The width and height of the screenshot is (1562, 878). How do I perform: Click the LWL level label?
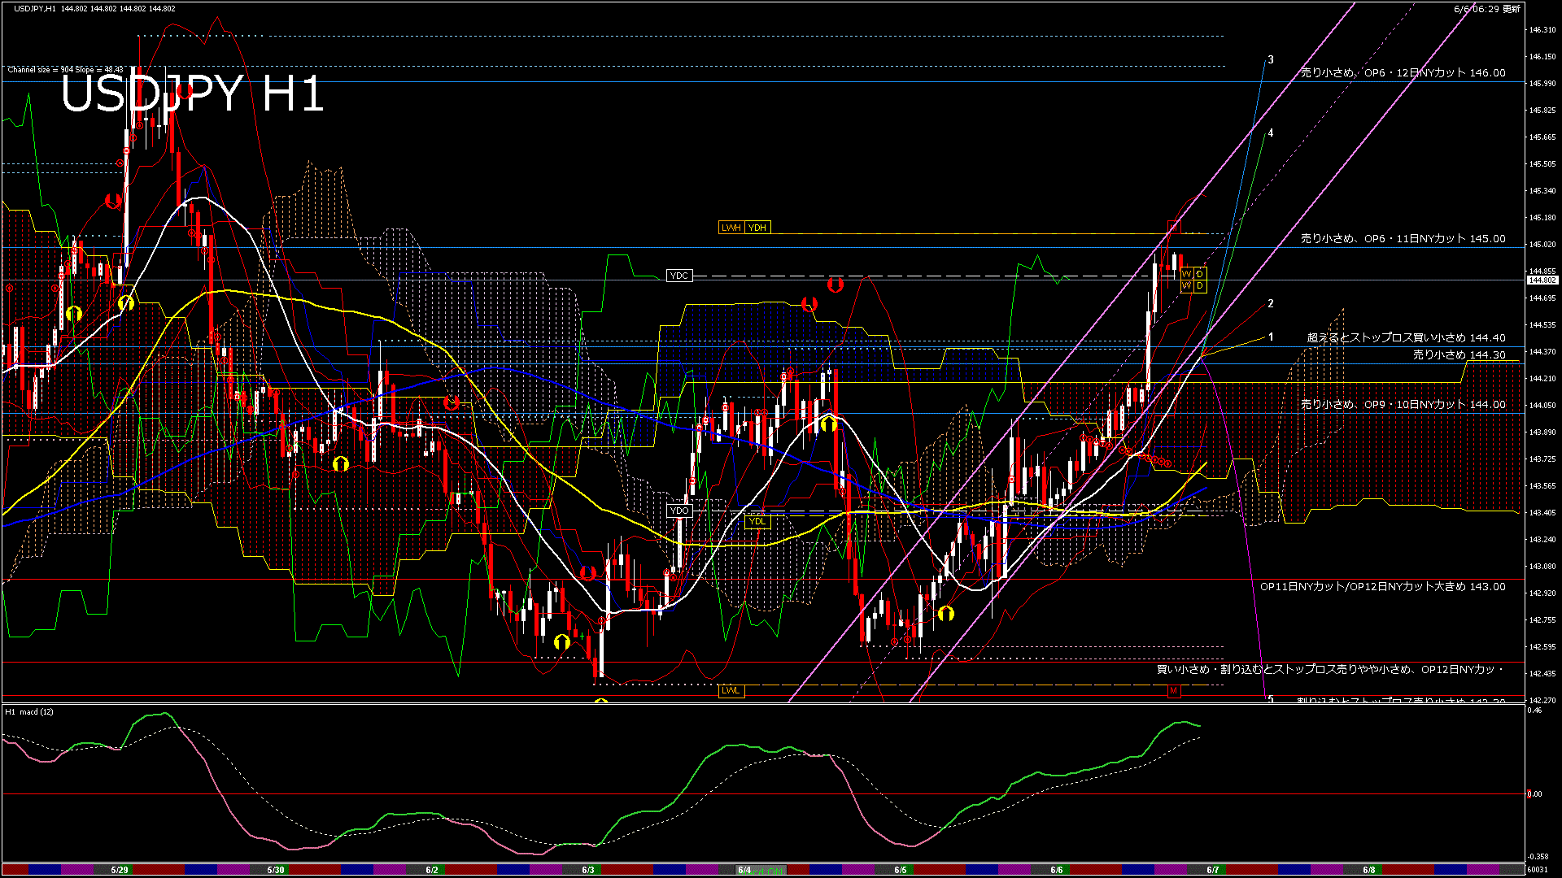tap(731, 691)
